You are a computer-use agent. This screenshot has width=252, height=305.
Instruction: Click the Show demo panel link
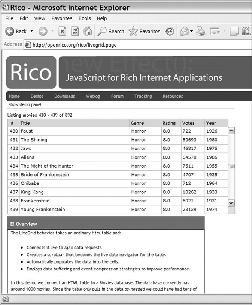click(25, 104)
